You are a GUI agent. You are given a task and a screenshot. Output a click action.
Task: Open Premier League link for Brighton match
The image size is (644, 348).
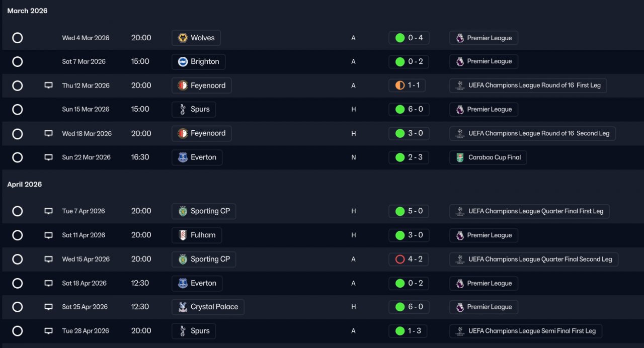[484, 62]
